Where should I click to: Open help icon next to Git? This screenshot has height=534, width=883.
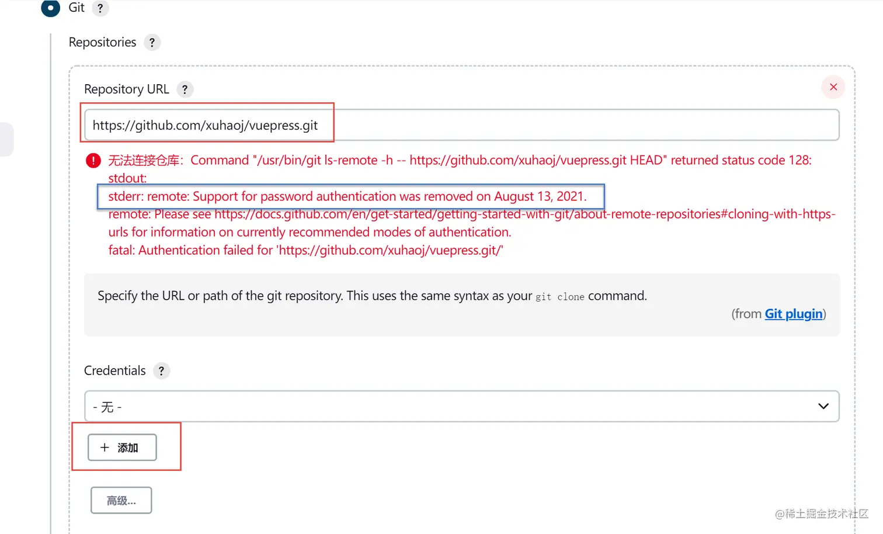(100, 8)
